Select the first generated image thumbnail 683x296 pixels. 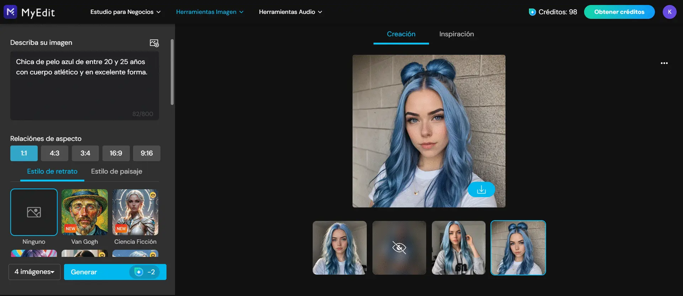pos(339,248)
